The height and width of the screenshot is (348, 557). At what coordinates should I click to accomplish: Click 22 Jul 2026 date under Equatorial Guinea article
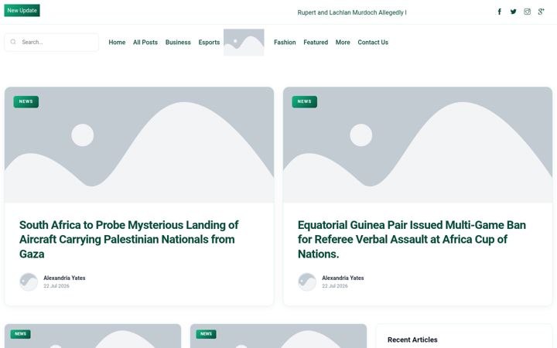point(335,286)
